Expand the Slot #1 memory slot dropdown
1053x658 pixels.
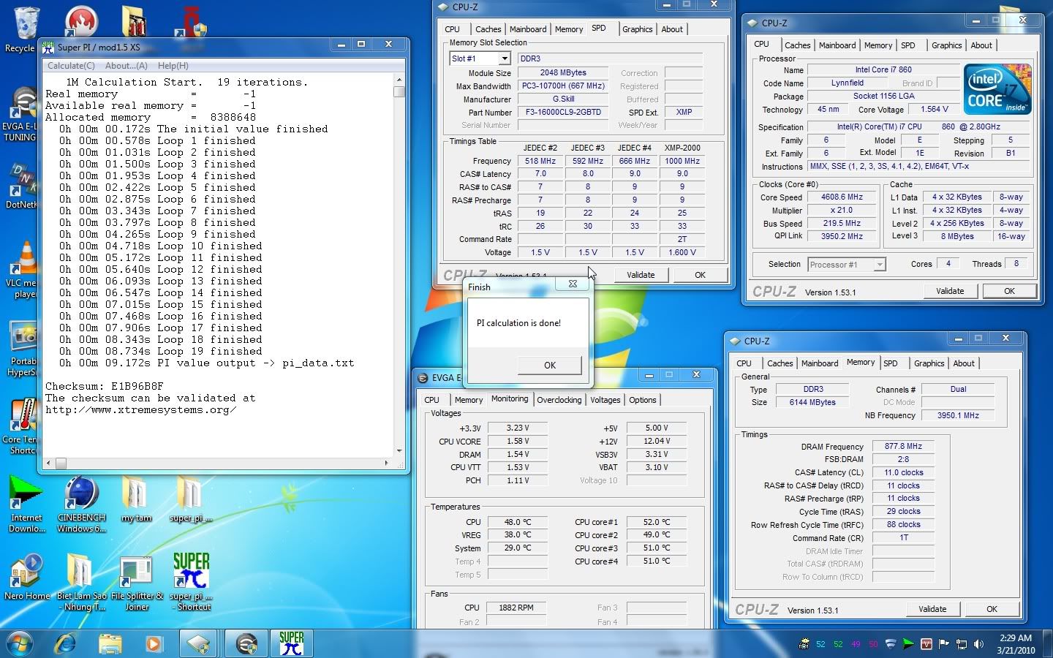click(504, 58)
